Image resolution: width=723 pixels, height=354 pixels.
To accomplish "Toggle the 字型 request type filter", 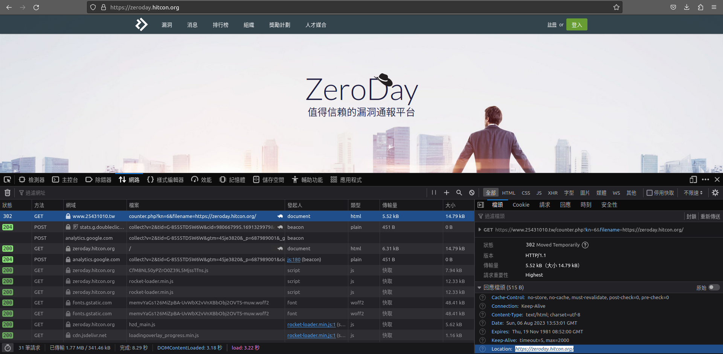I will tap(569, 193).
